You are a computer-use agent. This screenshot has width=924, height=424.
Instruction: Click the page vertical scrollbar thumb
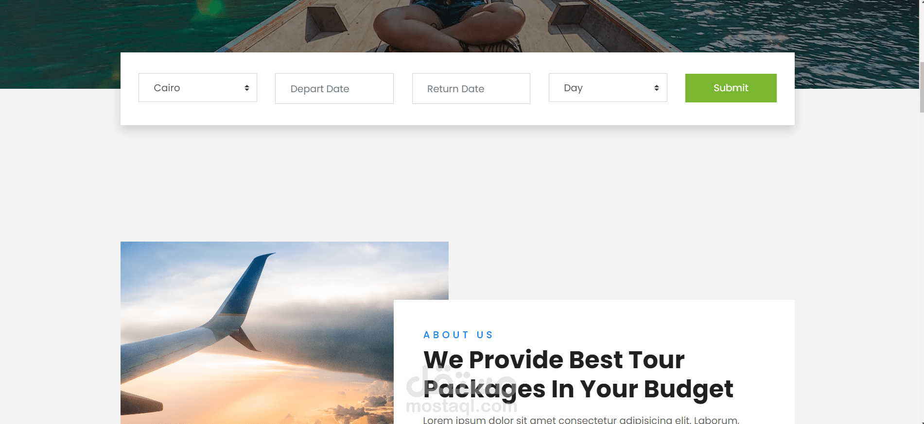point(921,87)
